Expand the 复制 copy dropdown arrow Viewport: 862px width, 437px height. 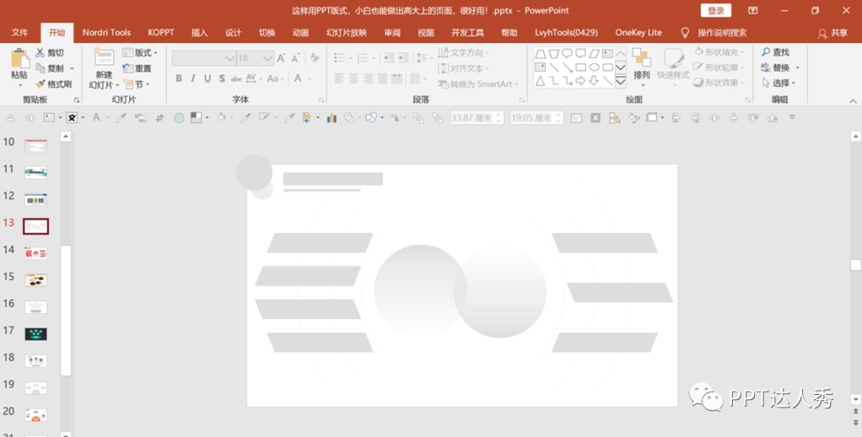coord(72,69)
